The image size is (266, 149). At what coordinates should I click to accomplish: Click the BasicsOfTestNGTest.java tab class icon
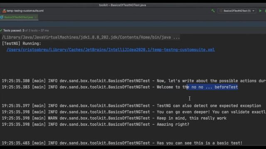pyautogui.click(x=2, y=17)
